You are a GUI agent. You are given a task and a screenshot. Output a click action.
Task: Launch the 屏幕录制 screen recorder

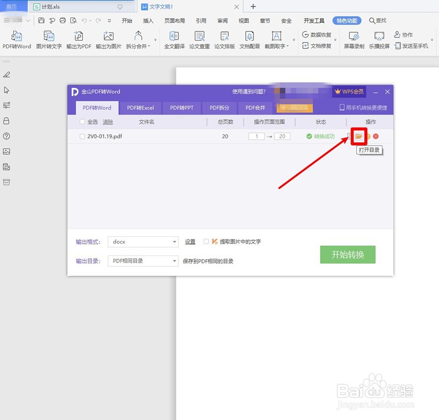[x=354, y=40]
